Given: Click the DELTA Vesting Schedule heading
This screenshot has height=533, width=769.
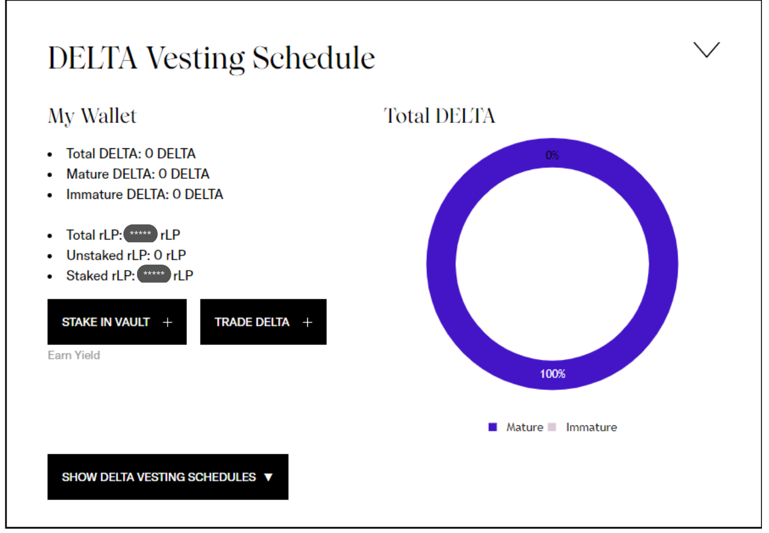Looking at the screenshot, I should pyautogui.click(x=212, y=58).
